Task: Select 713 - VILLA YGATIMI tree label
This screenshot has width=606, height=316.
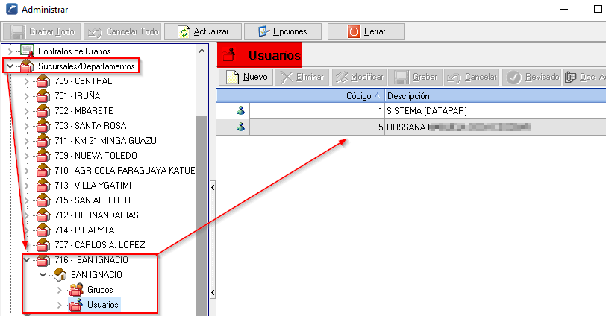Action: (93, 185)
